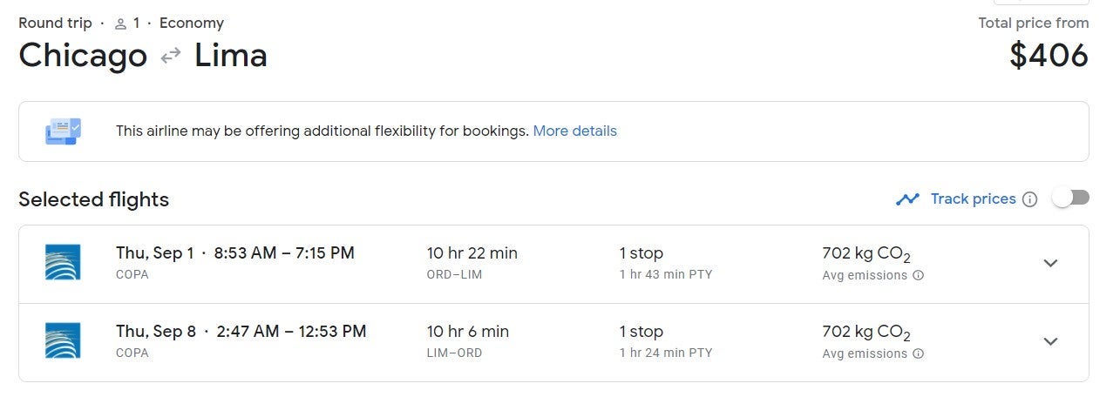Click the 1 hr 24 min PTY layover
1120x397 pixels.
[x=665, y=353]
